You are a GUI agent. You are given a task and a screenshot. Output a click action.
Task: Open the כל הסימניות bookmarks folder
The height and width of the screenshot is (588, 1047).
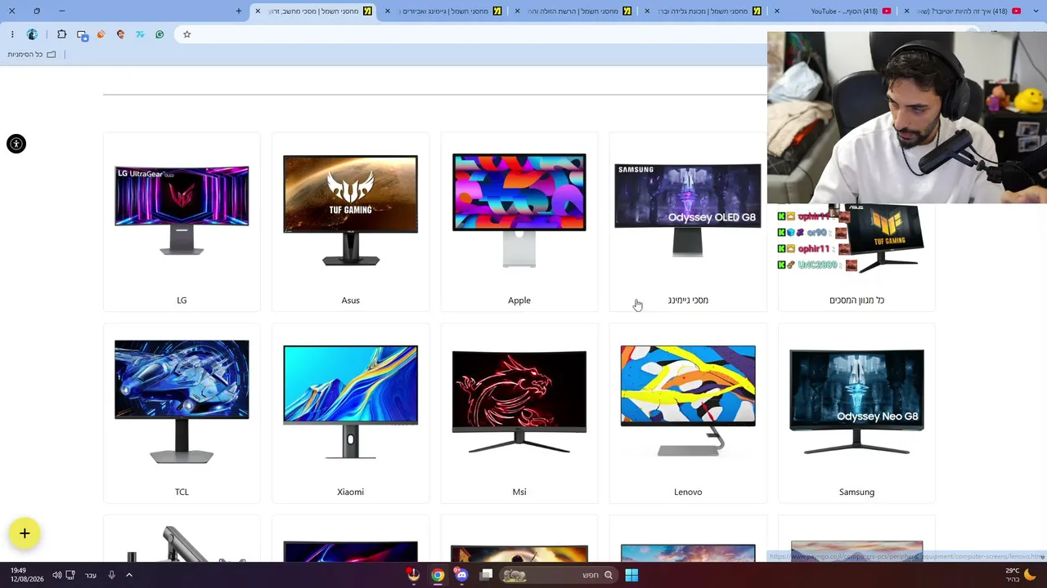(32, 55)
